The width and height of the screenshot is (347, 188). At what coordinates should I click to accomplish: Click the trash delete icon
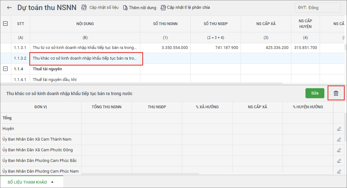tap(336, 93)
